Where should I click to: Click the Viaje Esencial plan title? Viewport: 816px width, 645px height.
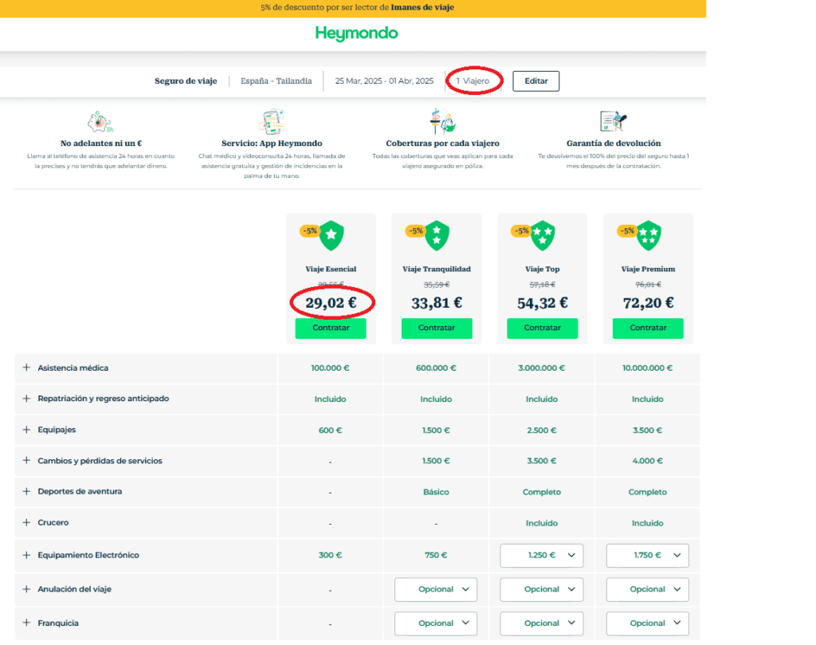(x=331, y=269)
